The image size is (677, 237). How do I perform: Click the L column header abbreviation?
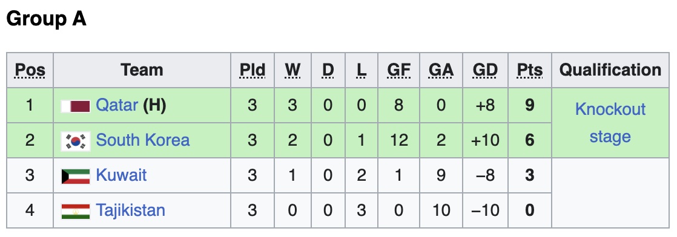pyautogui.click(x=362, y=70)
